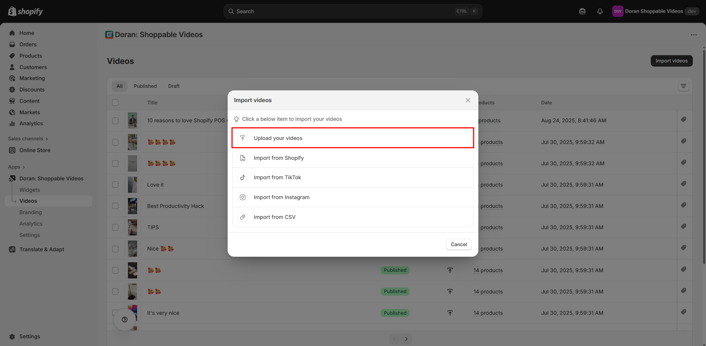The height and width of the screenshot is (346, 706).
Task: Go to next page of videos
Action: (x=406, y=339)
